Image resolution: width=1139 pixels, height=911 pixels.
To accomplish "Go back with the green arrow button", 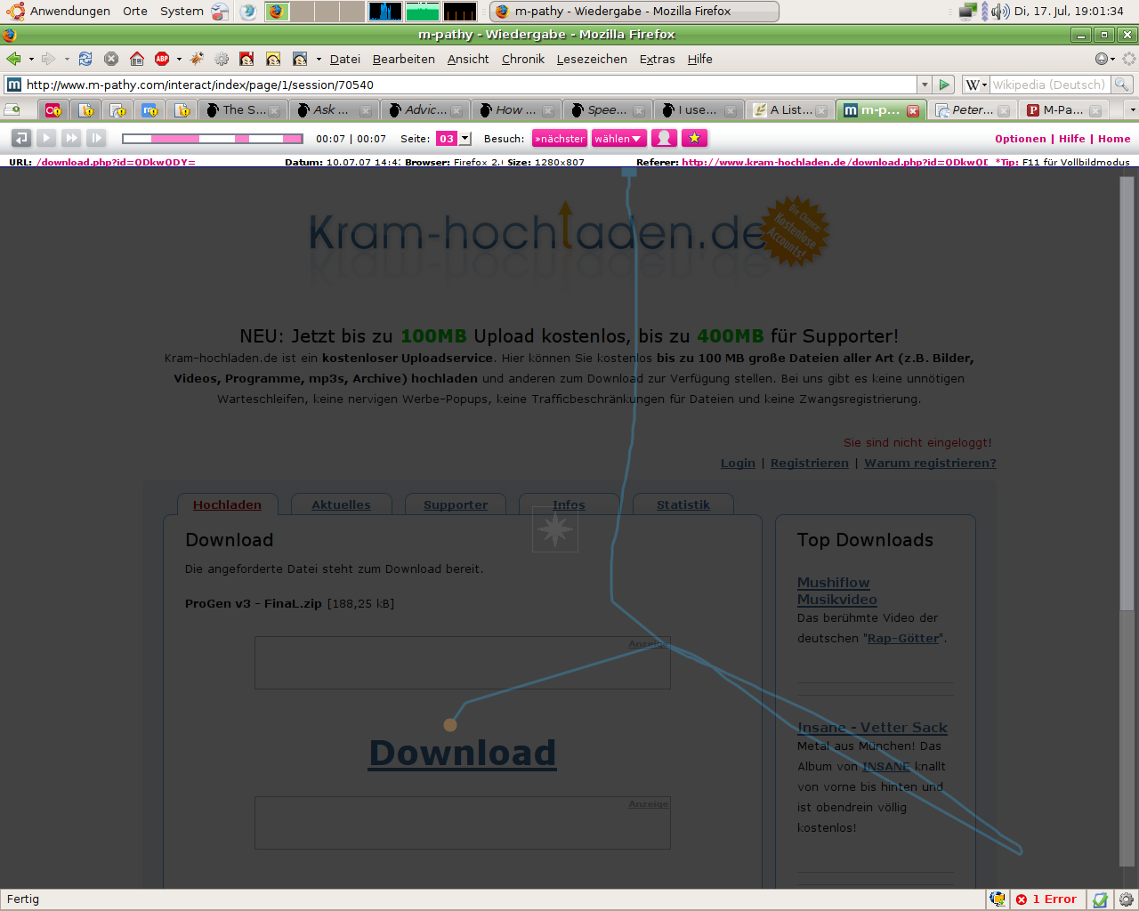I will [13, 59].
